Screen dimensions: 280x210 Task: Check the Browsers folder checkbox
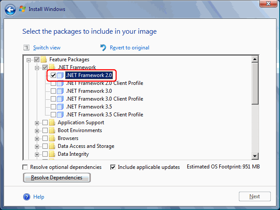click(x=45, y=138)
